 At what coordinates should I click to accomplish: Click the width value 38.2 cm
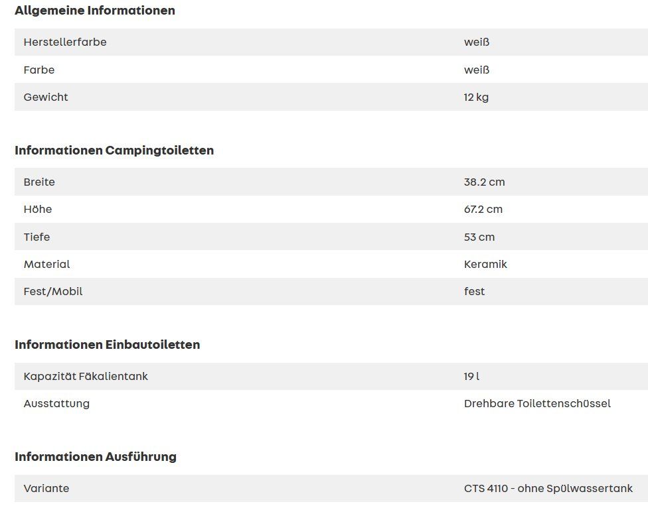tap(485, 182)
